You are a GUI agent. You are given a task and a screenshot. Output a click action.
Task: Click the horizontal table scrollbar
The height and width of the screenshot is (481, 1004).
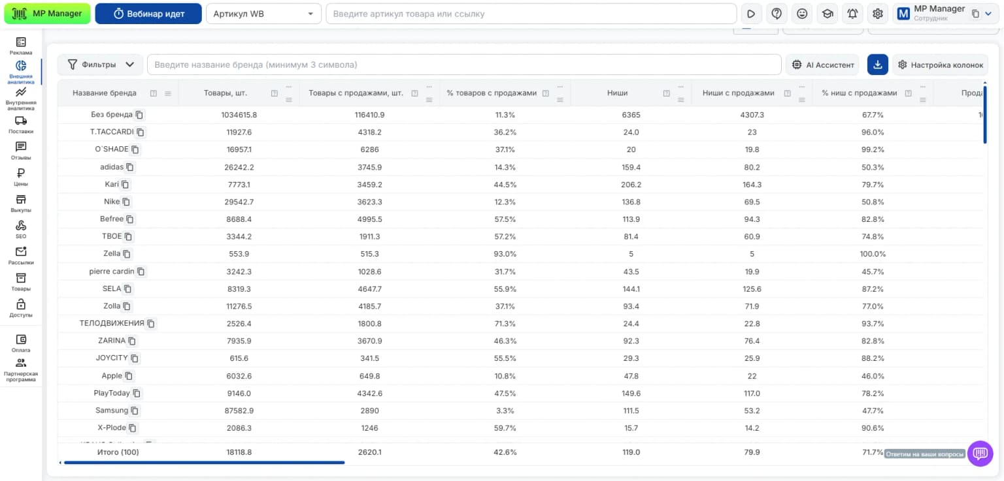(204, 463)
